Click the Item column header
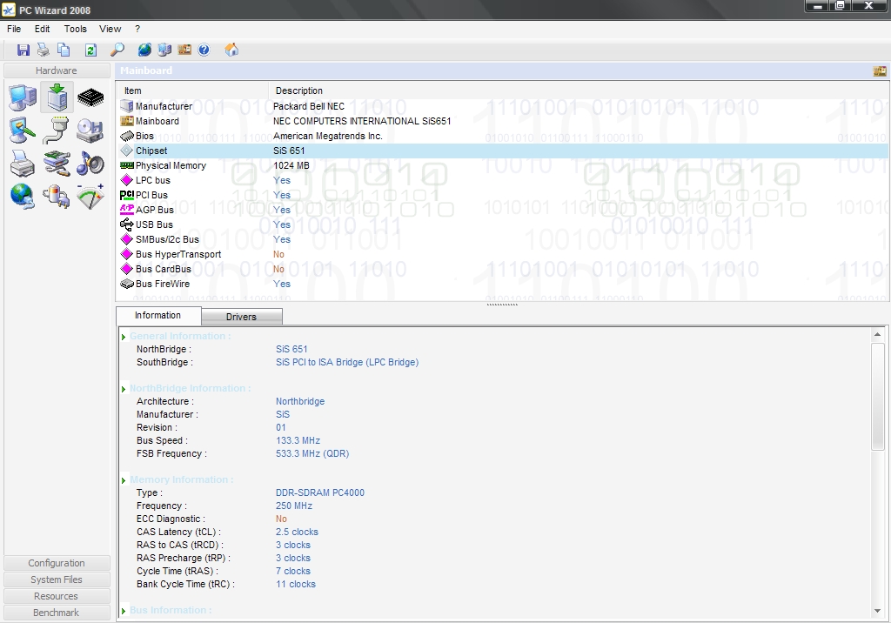The height and width of the screenshot is (623, 891). pyautogui.click(x=192, y=90)
